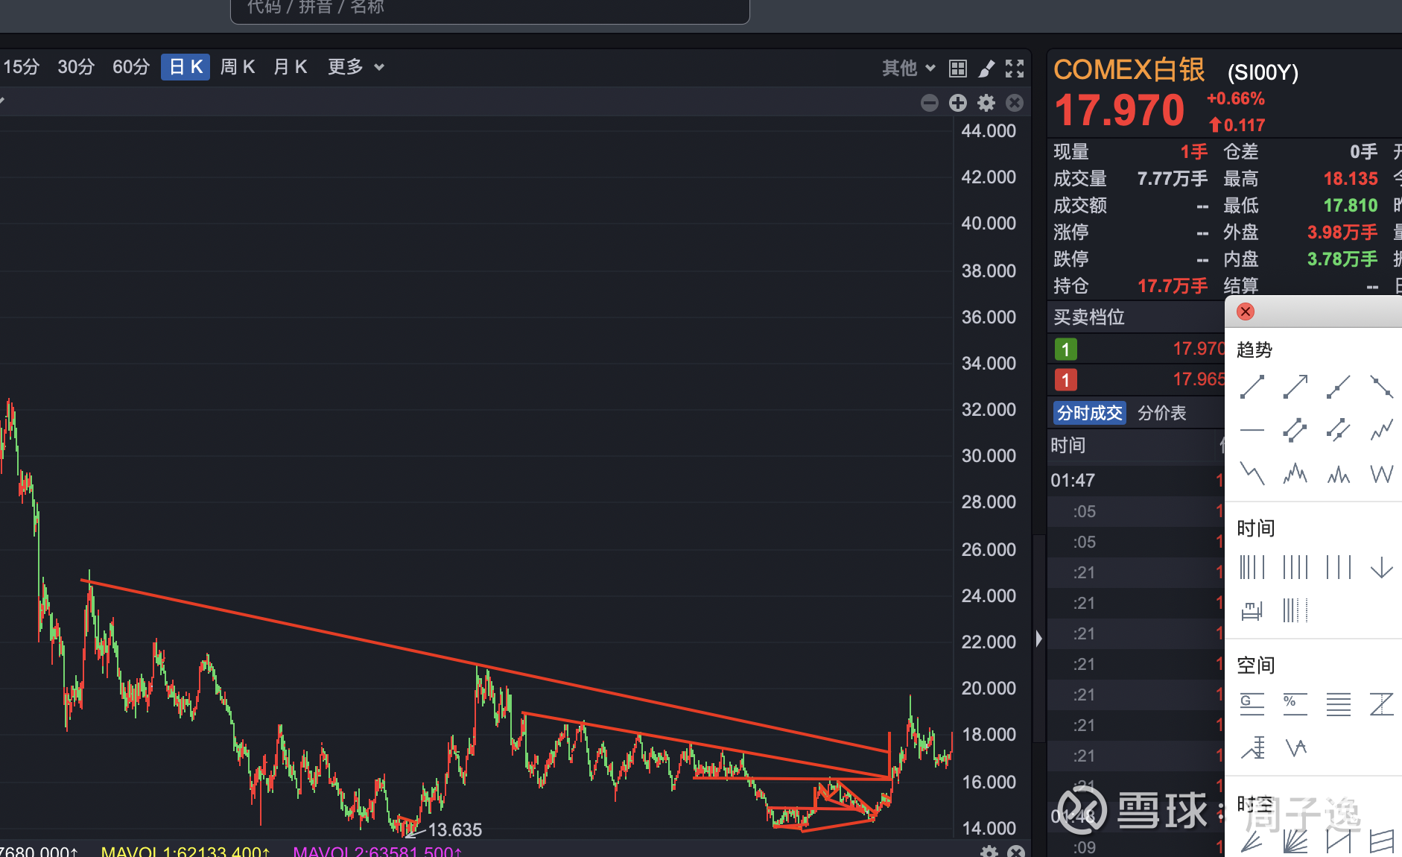Select the VA wave space tool
Viewport: 1402px width, 857px height.
click(1295, 747)
